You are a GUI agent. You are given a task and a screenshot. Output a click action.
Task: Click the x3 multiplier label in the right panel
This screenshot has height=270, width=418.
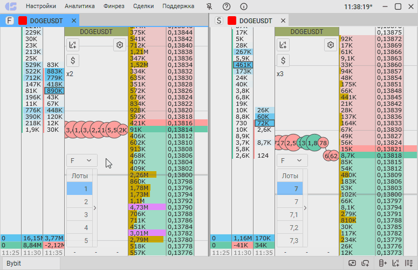coord(280,74)
